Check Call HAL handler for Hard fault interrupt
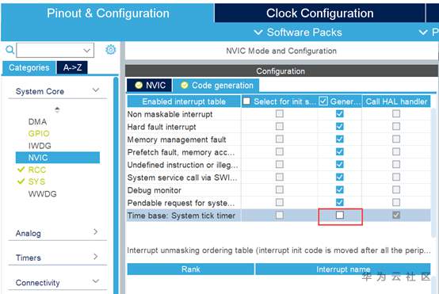This screenshot has height=294, width=439. [x=396, y=126]
